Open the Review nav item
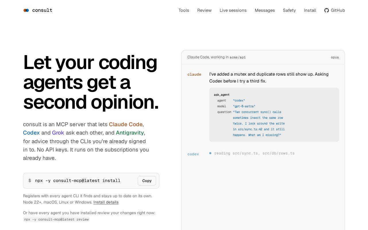The height and width of the screenshot is (230, 368). click(204, 10)
